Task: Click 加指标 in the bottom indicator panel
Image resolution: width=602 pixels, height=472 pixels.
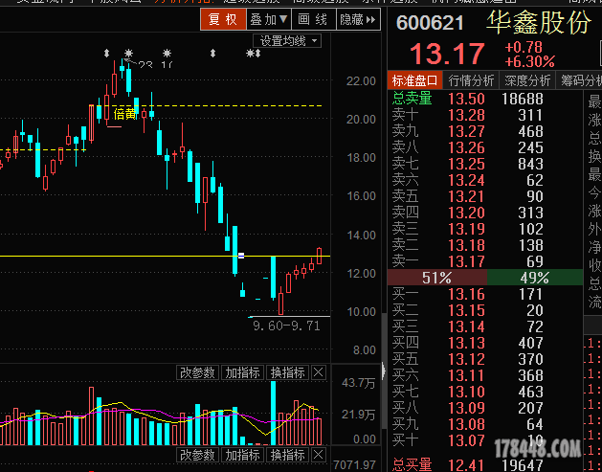Action: pyautogui.click(x=243, y=455)
